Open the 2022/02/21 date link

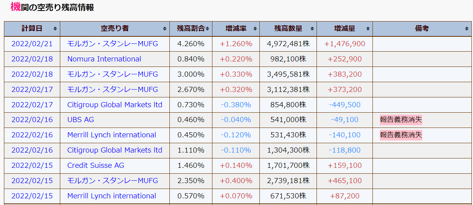pos(32,44)
